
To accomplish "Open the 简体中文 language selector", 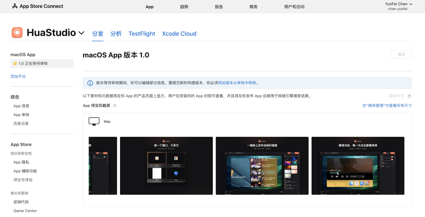I will pos(396,96).
